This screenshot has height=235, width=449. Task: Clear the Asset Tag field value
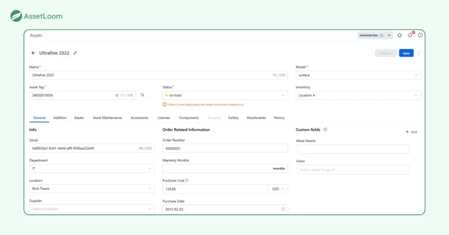[117, 95]
